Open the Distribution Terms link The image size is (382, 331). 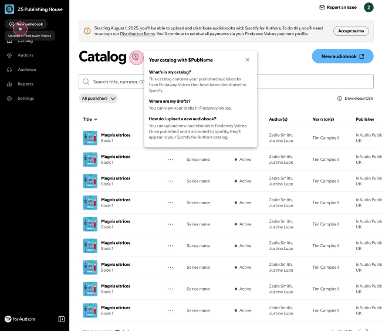(x=137, y=34)
